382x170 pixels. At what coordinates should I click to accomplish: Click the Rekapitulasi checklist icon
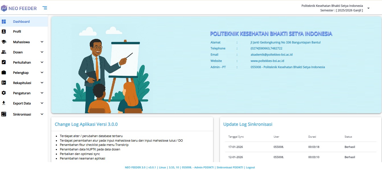4,83
